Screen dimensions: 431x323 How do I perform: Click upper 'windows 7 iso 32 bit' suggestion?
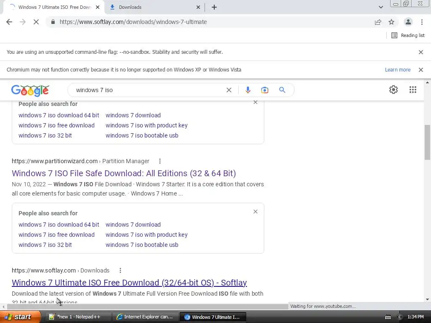[45, 136]
